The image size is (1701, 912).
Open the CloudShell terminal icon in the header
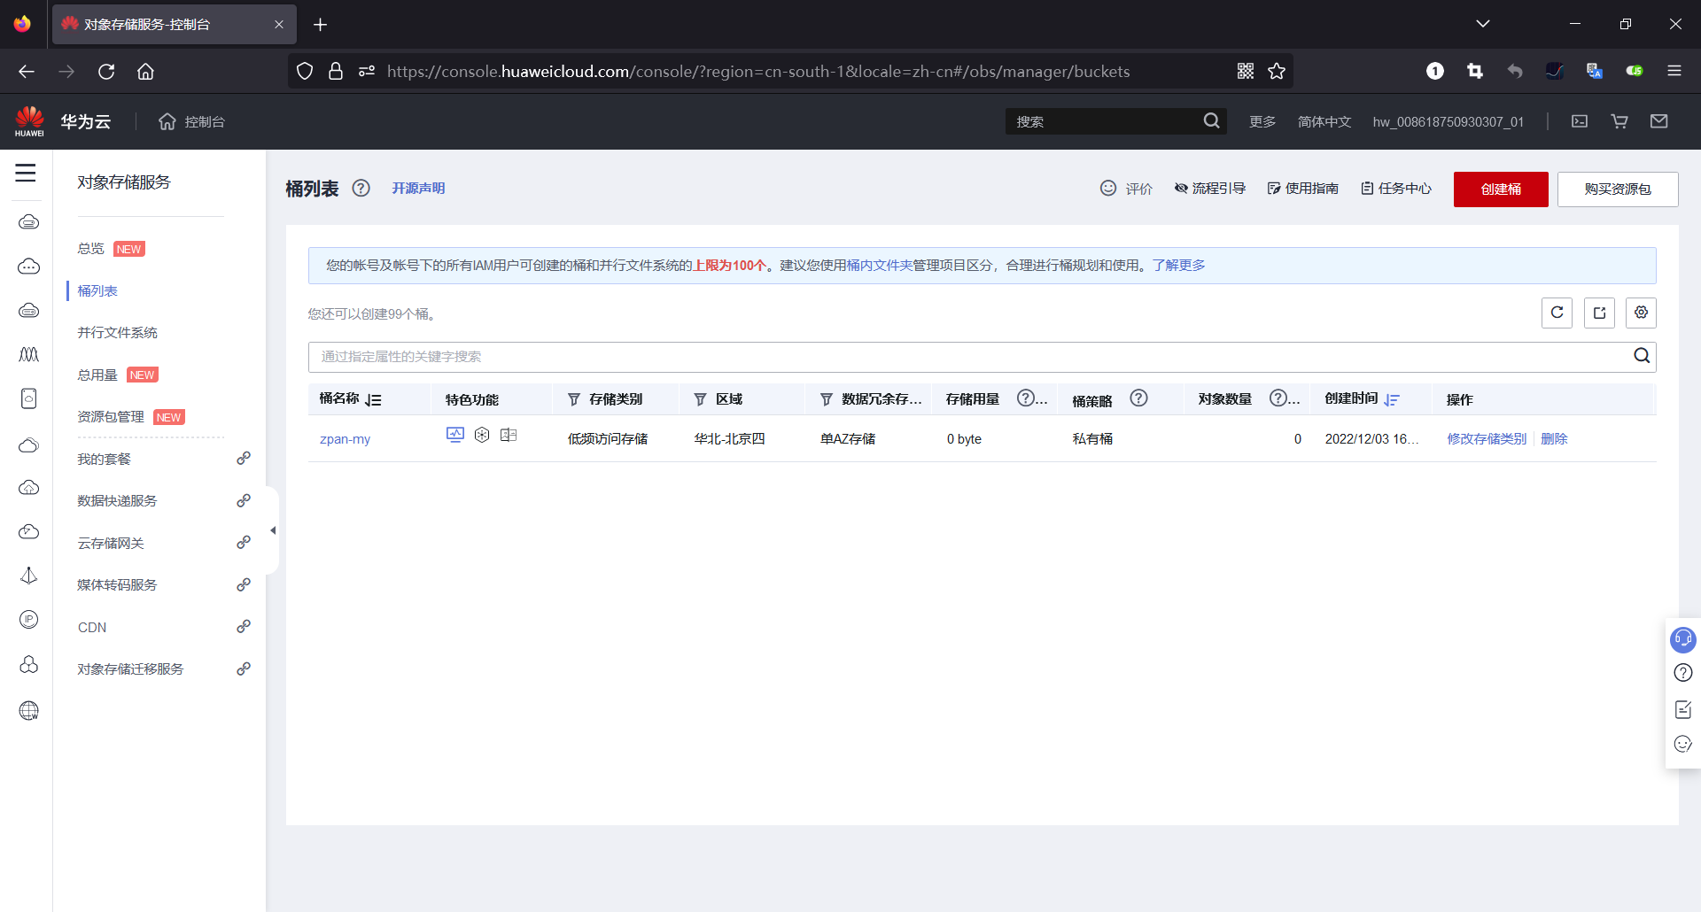coord(1580,121)
